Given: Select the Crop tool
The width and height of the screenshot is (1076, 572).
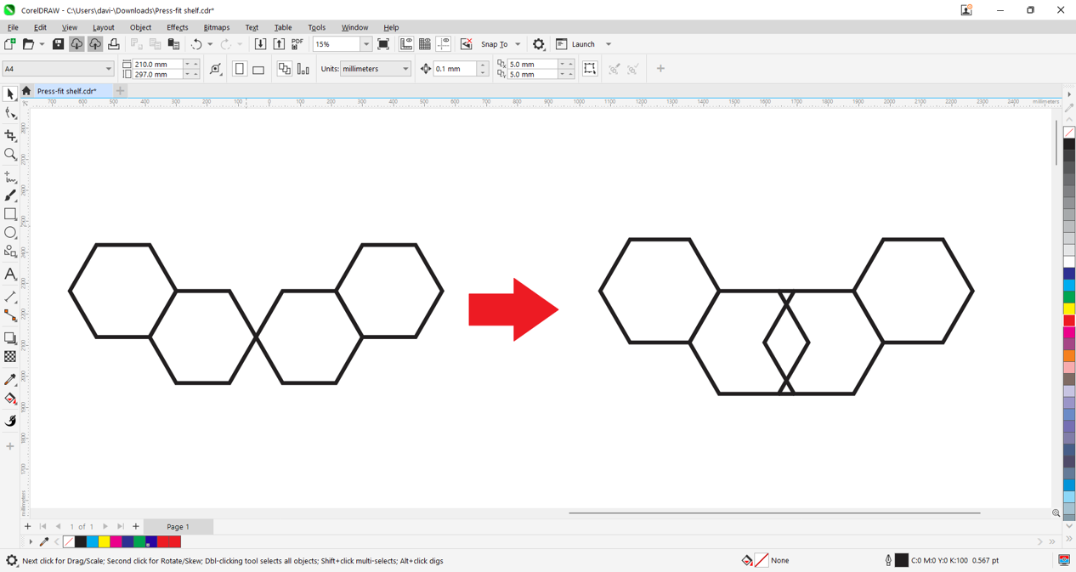Looking at the screenshot, I should click(10, 135).
